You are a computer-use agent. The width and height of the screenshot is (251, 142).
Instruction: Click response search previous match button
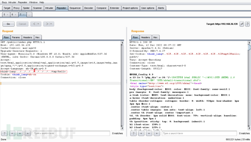pyautogui.click(x=141, y=133)
